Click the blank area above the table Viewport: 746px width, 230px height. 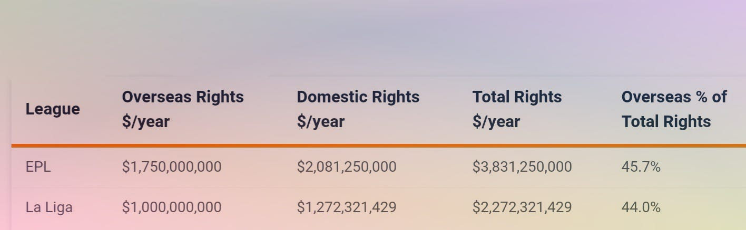pyautogui.click(x=373, y=37)
